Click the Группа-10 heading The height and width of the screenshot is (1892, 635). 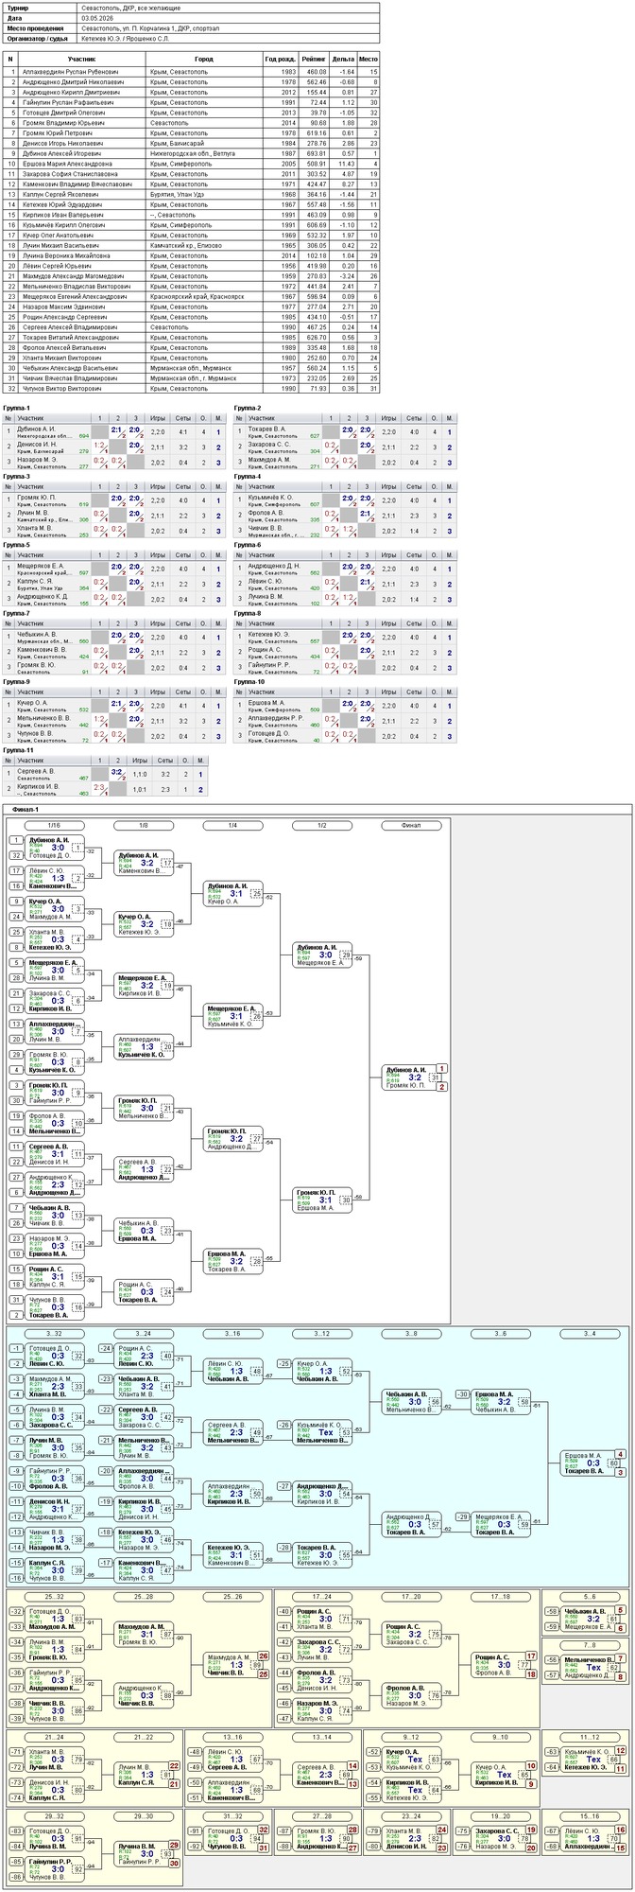(249, 681)
